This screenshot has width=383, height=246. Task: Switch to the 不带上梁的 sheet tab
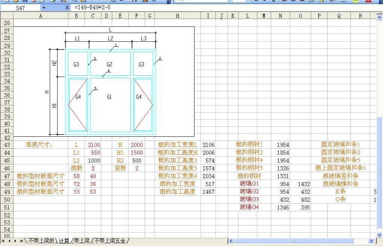pyautogui.click(x=41, y=241)
